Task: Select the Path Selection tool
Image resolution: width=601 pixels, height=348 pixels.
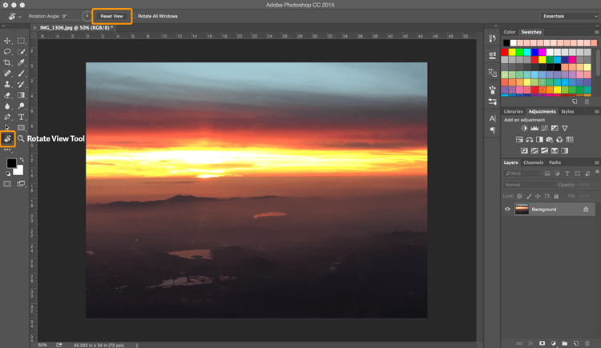Action: click(x=7, y=127)
